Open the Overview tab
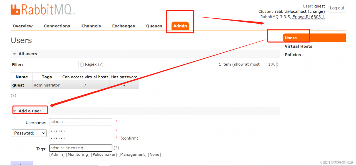The image size is (356, 166). (23, 26)
